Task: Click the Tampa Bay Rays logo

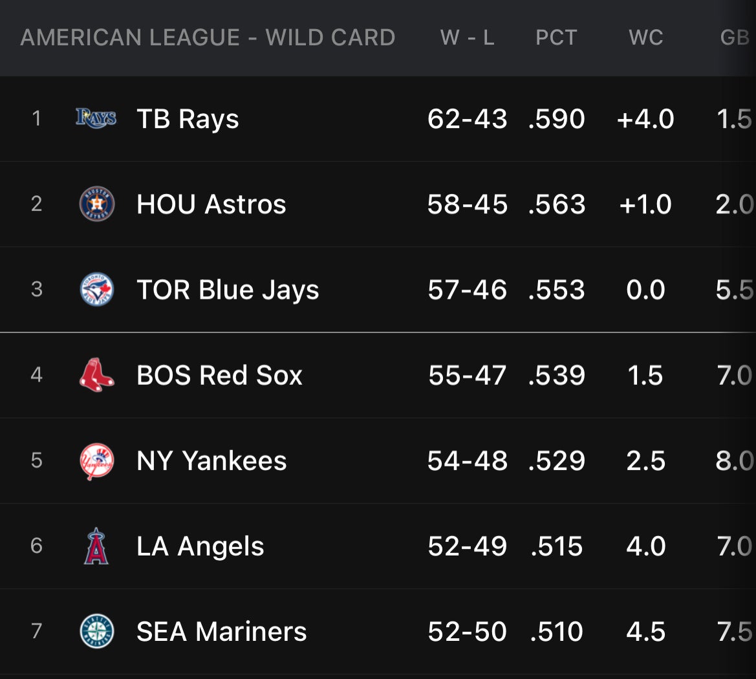Action: point(96,118)
